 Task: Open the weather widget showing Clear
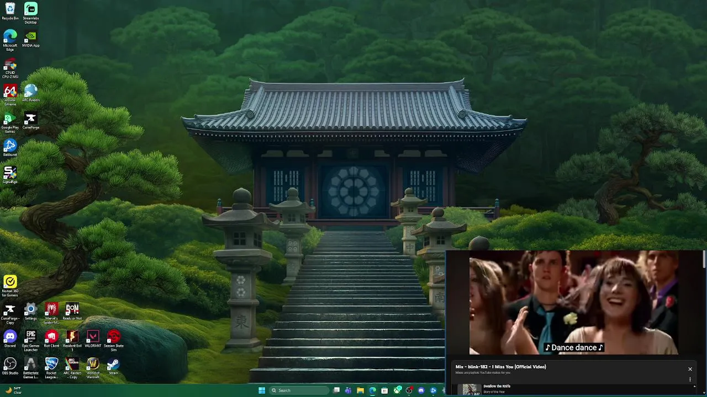point(14,390)
